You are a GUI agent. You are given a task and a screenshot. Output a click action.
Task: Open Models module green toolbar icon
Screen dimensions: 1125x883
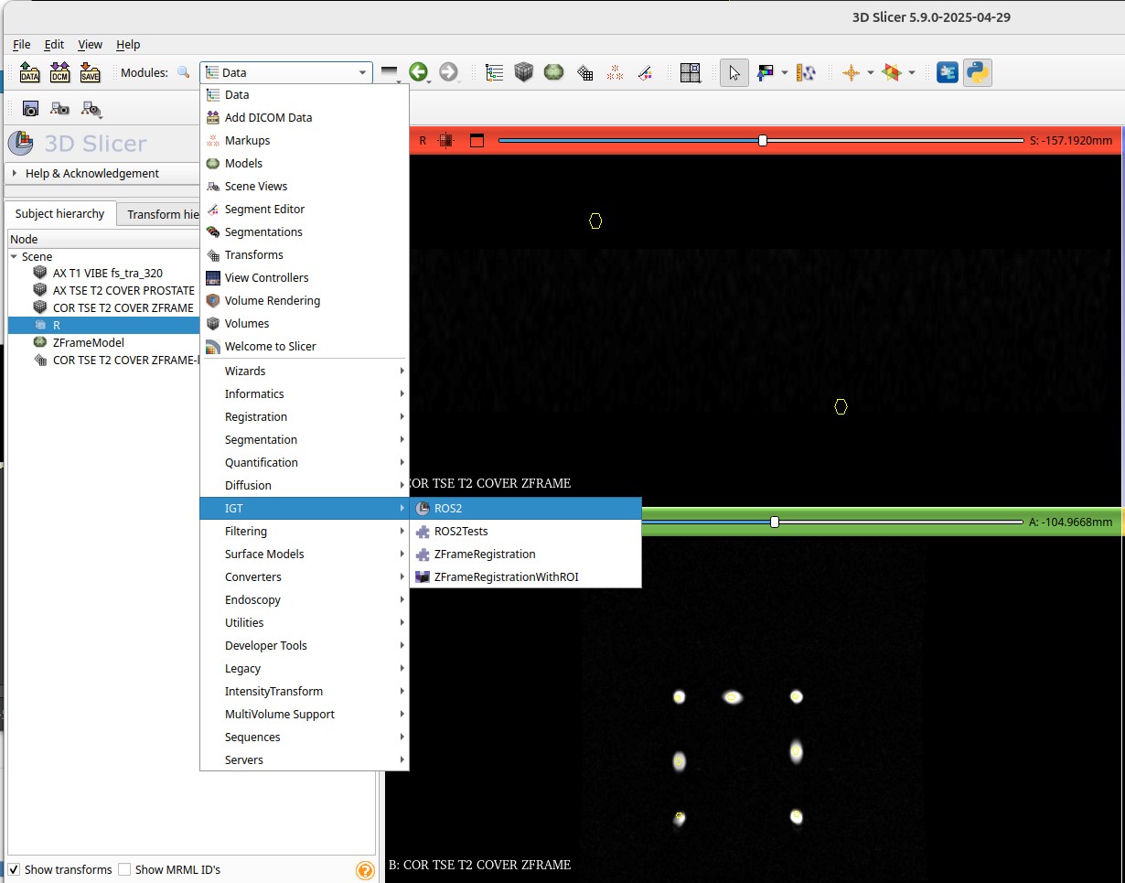(x=553, y=72)
